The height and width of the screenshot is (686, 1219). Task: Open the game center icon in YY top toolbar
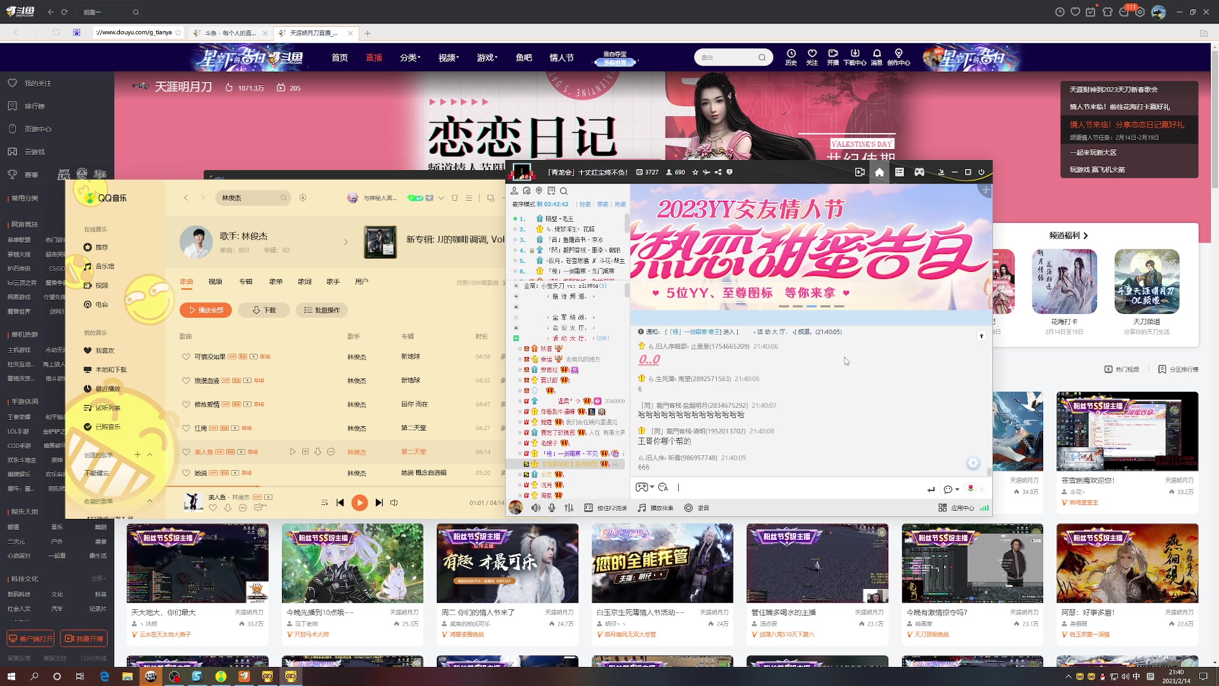click(919, 172)
